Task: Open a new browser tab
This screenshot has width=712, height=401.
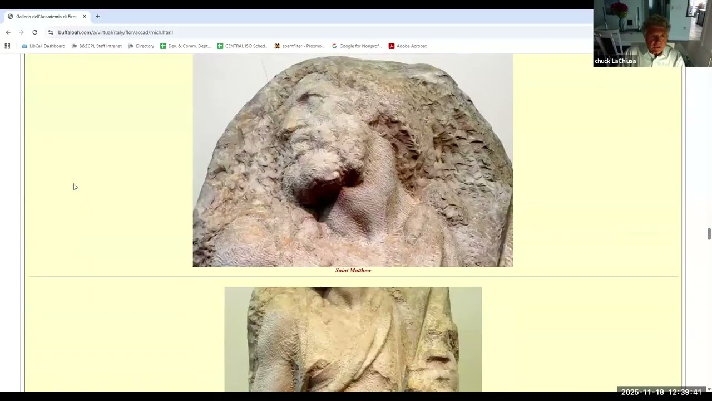Action: pos(98,17)
